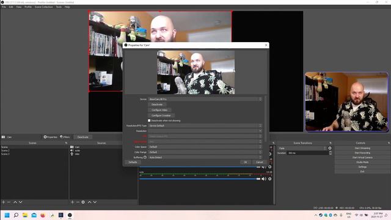Open Filters in source toolbar
391x220 pixels.
coord(65,137)
